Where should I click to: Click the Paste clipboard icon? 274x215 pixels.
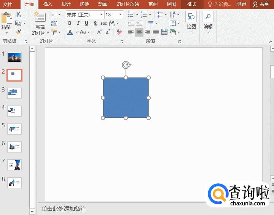pos(6,18)
